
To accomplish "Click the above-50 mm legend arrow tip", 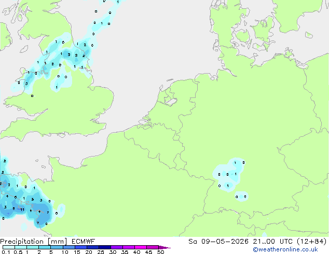I will [x=164, y=247].
